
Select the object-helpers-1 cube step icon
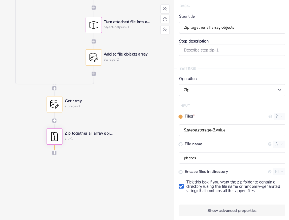coord(94,25)
